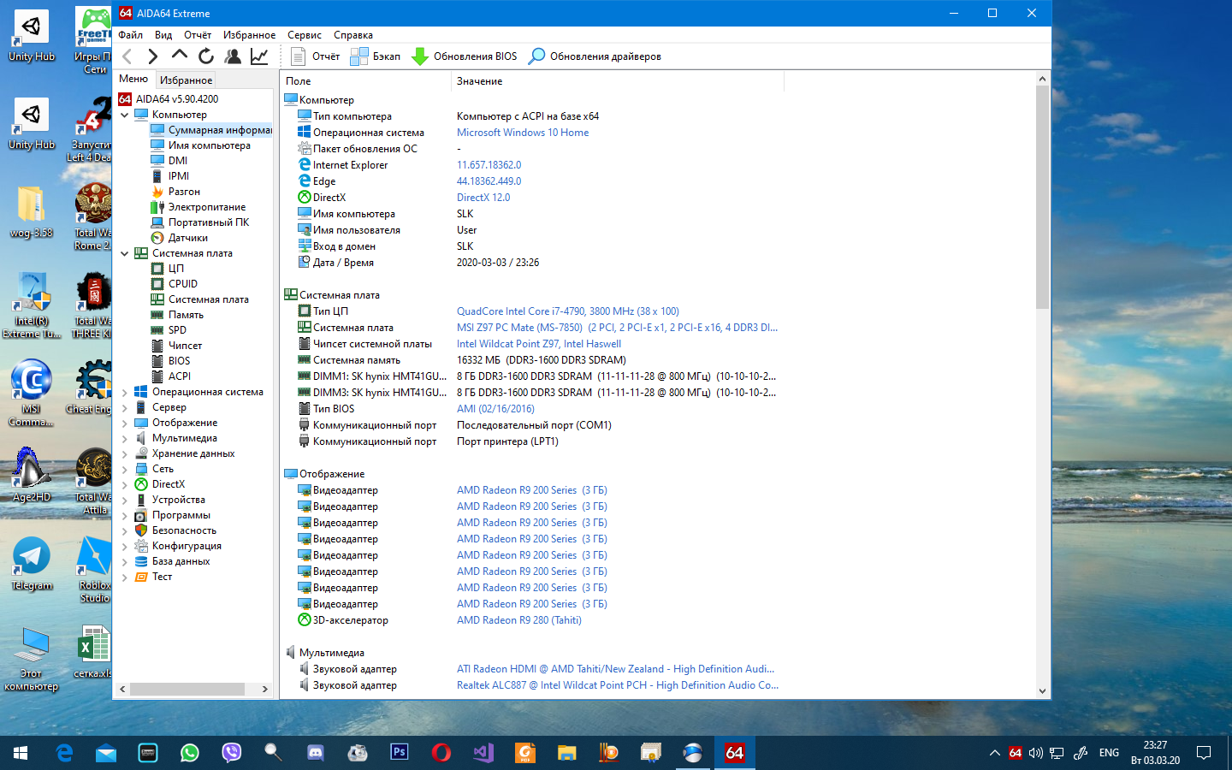Screen dimensions: 1232x770
Task: Open the Тест tree item
Action: pyautogui.click(x=154, y=577)
